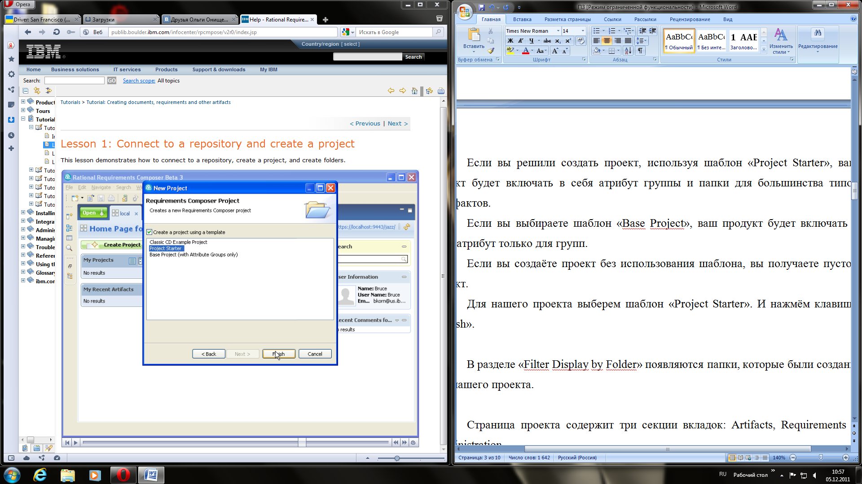Toggle strikethrough text in Word

547,41
